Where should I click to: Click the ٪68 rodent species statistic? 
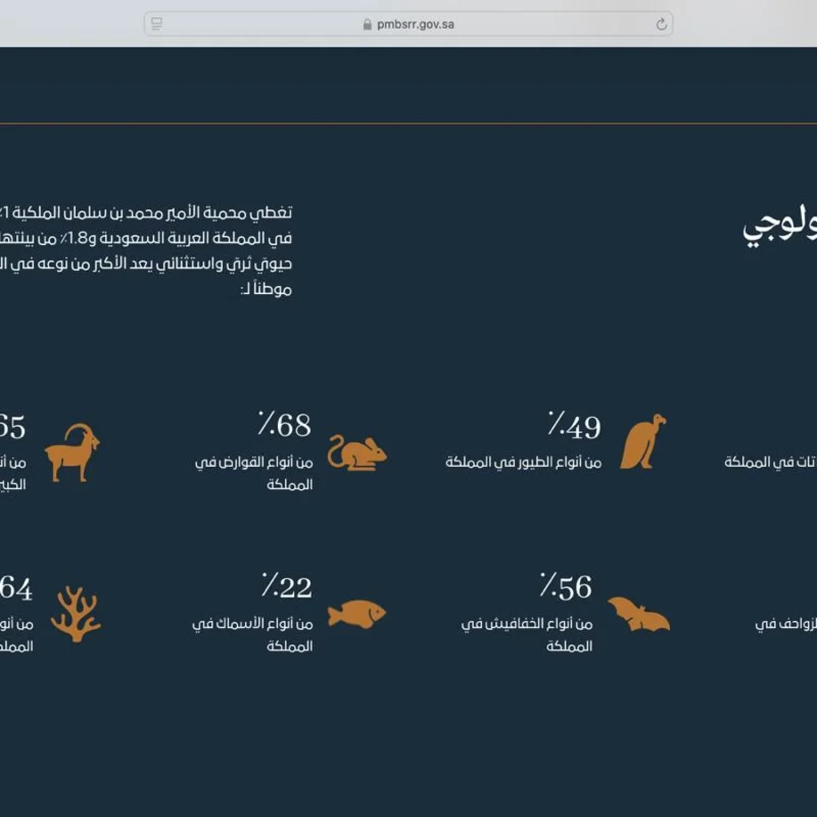[285, 424]
